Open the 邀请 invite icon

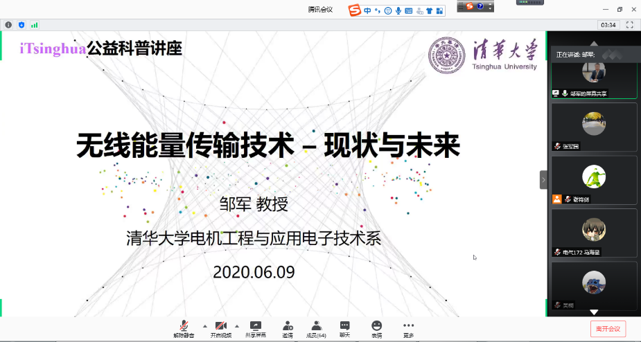pos(288,328)
